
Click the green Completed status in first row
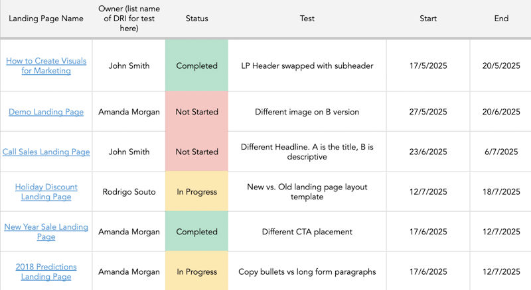196,66
